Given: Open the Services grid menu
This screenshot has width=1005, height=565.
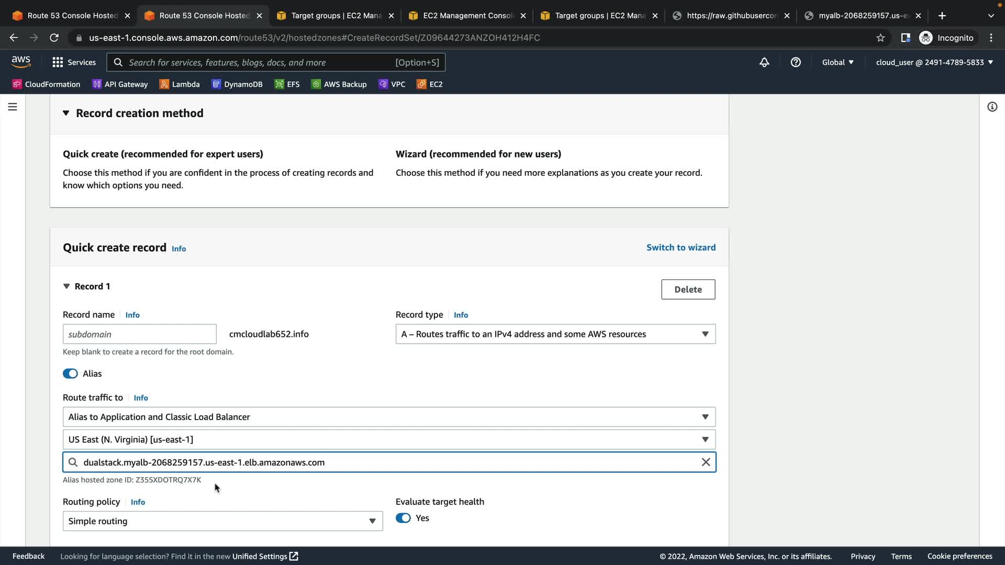Looking at the screenshot, I should [74, 62].
